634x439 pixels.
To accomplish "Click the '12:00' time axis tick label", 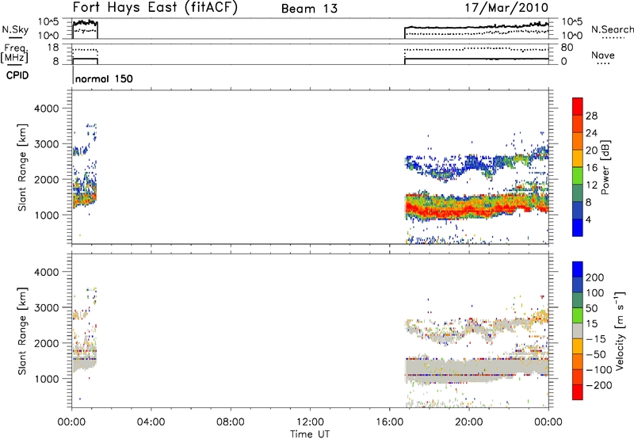I will coord(310,422).
